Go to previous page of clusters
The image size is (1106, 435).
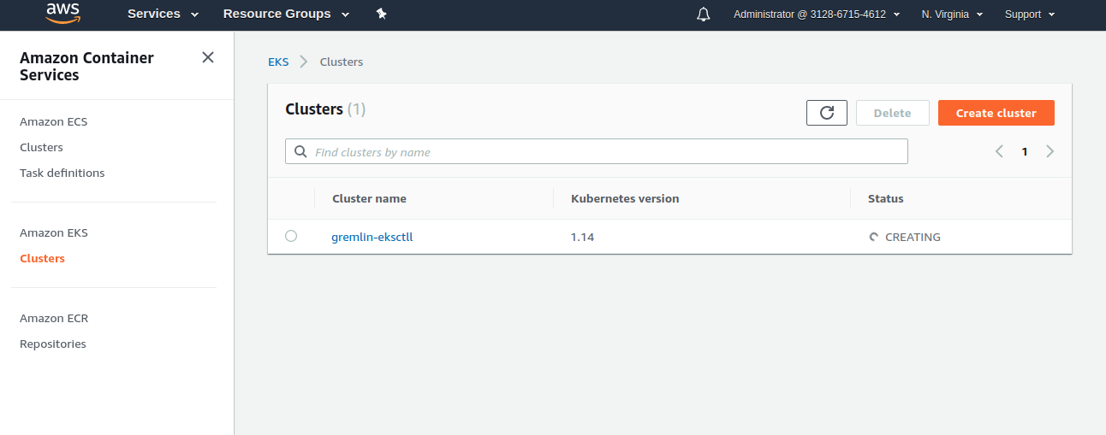[x=999, y=151]
